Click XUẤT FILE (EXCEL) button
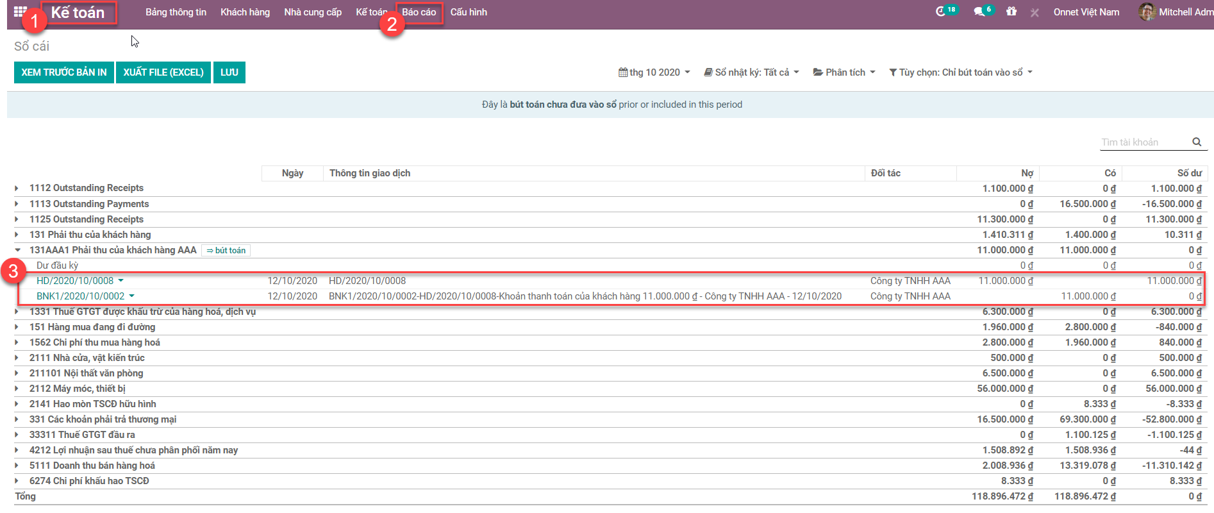Viewport: 1214px width, 513px height. 163,72
